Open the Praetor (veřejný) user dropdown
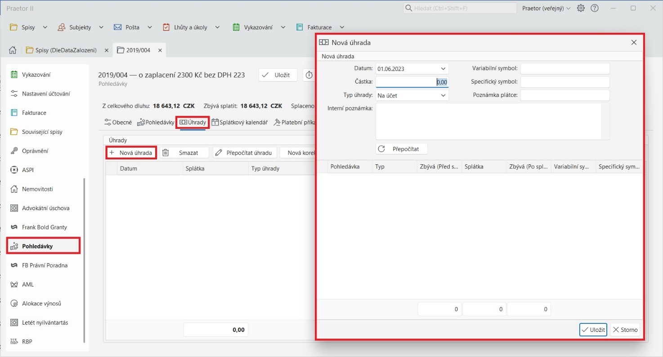Screen dimensions: 663x357 [546, 8]
